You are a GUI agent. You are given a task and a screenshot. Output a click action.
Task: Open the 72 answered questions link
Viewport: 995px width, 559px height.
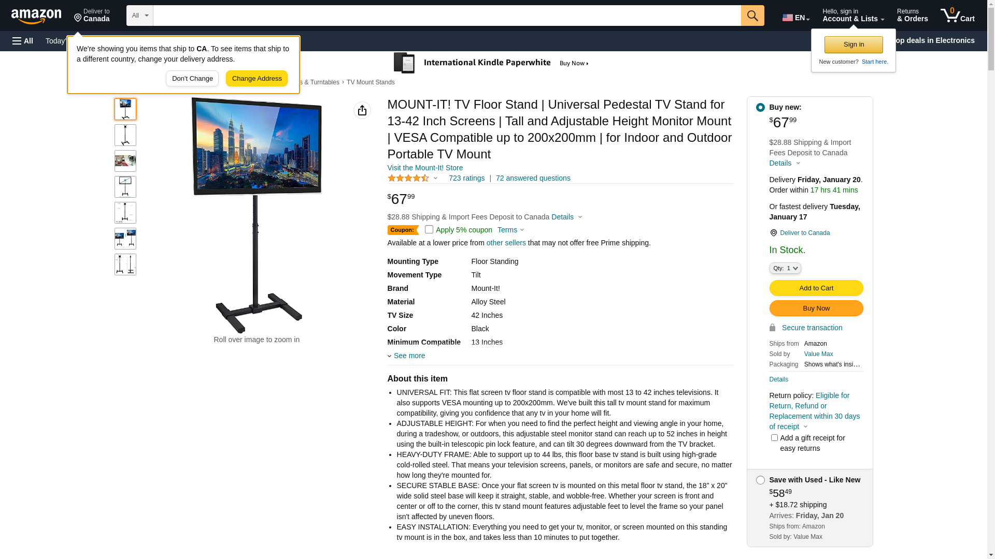point(533,178)
